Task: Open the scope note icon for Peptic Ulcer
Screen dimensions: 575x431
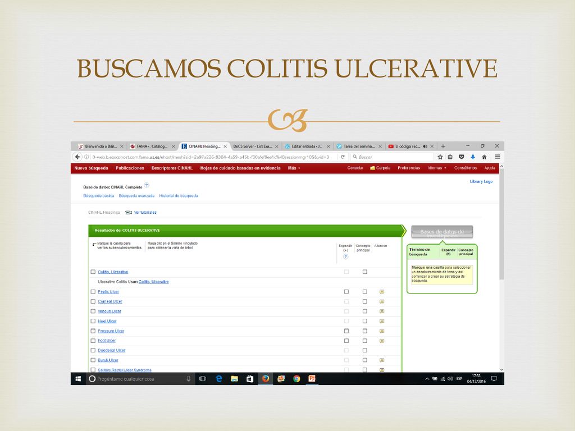Action: click(x=382, y=292)
